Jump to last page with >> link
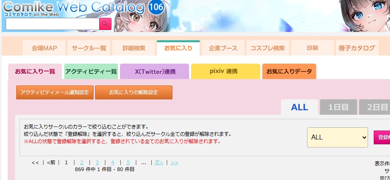 174,163
